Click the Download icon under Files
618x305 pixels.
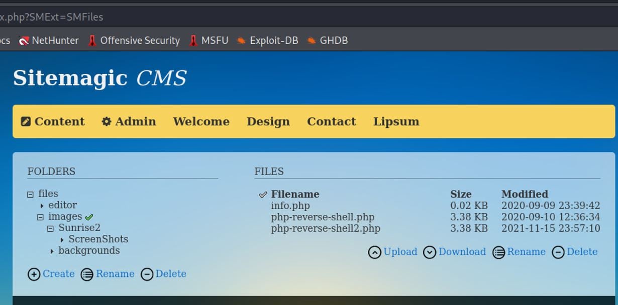(x=430, y=252)
